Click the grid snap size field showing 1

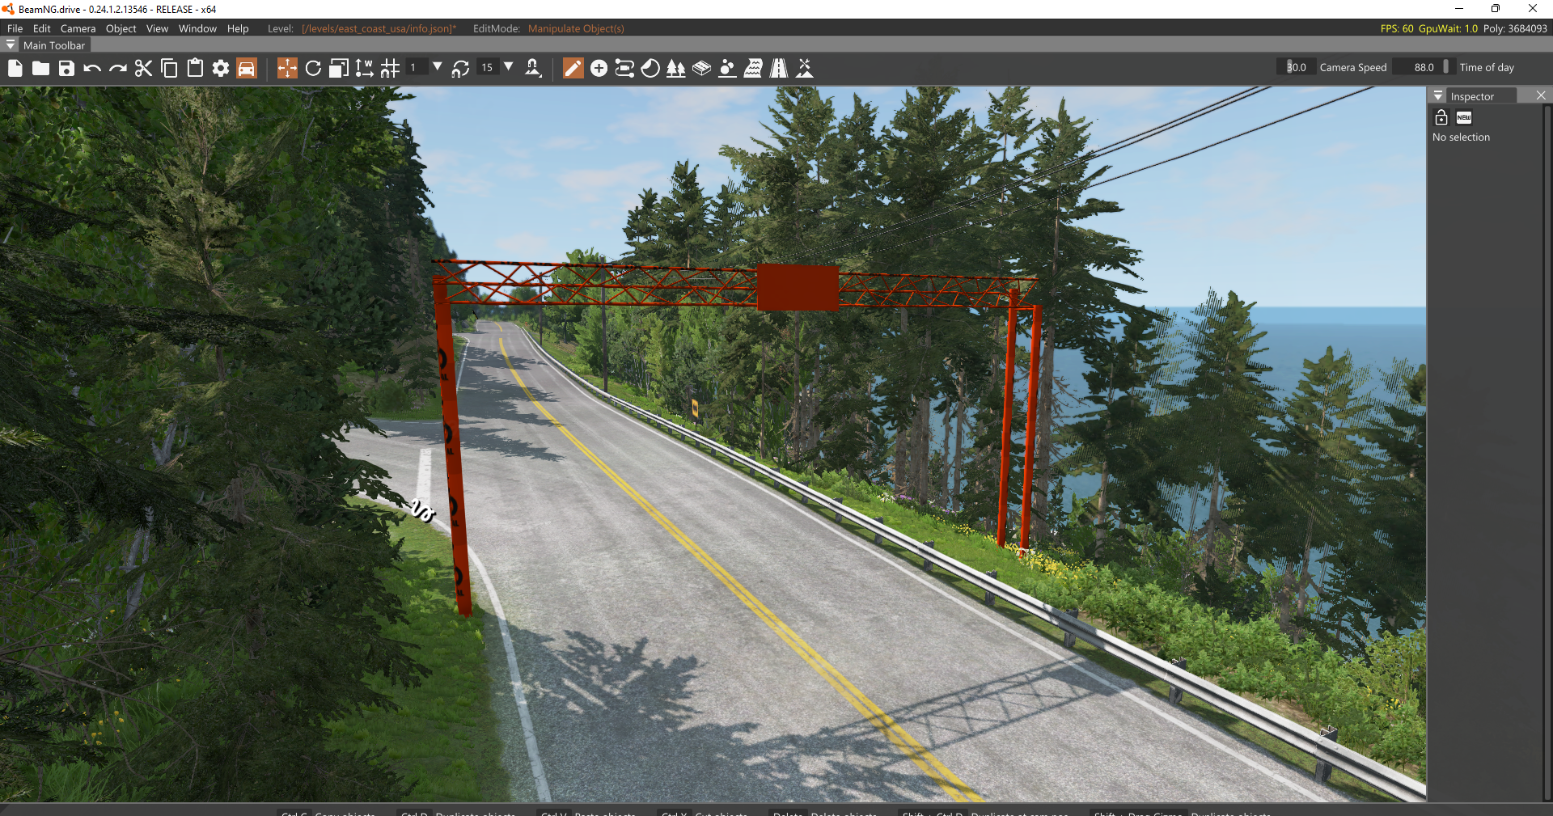[416, 68]
